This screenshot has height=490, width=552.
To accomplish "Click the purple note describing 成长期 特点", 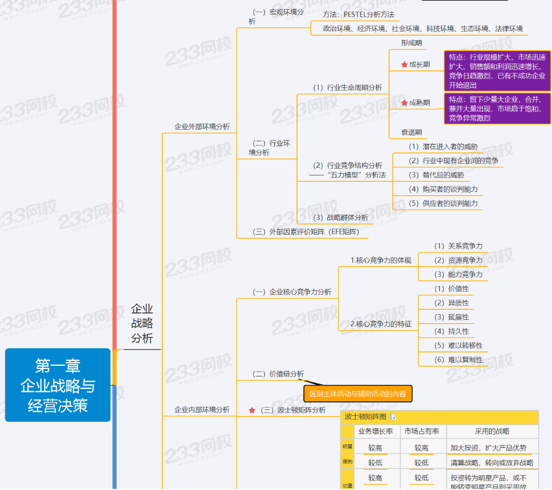I will pyautogui.click(x=497, y=71).
